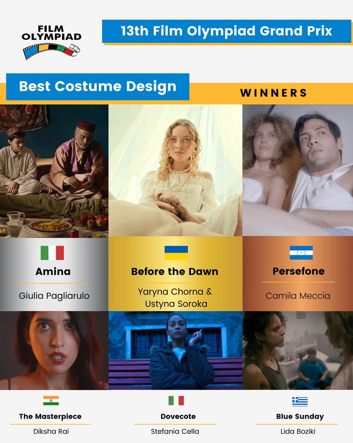
Task: Click the Giulia Pagliarulo name
Action: pyautogui.click(x=54, y=296)
